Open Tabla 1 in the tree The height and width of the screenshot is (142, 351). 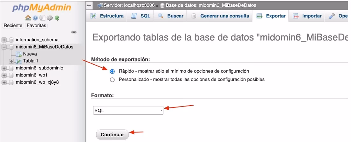click(x=31, y=61)
